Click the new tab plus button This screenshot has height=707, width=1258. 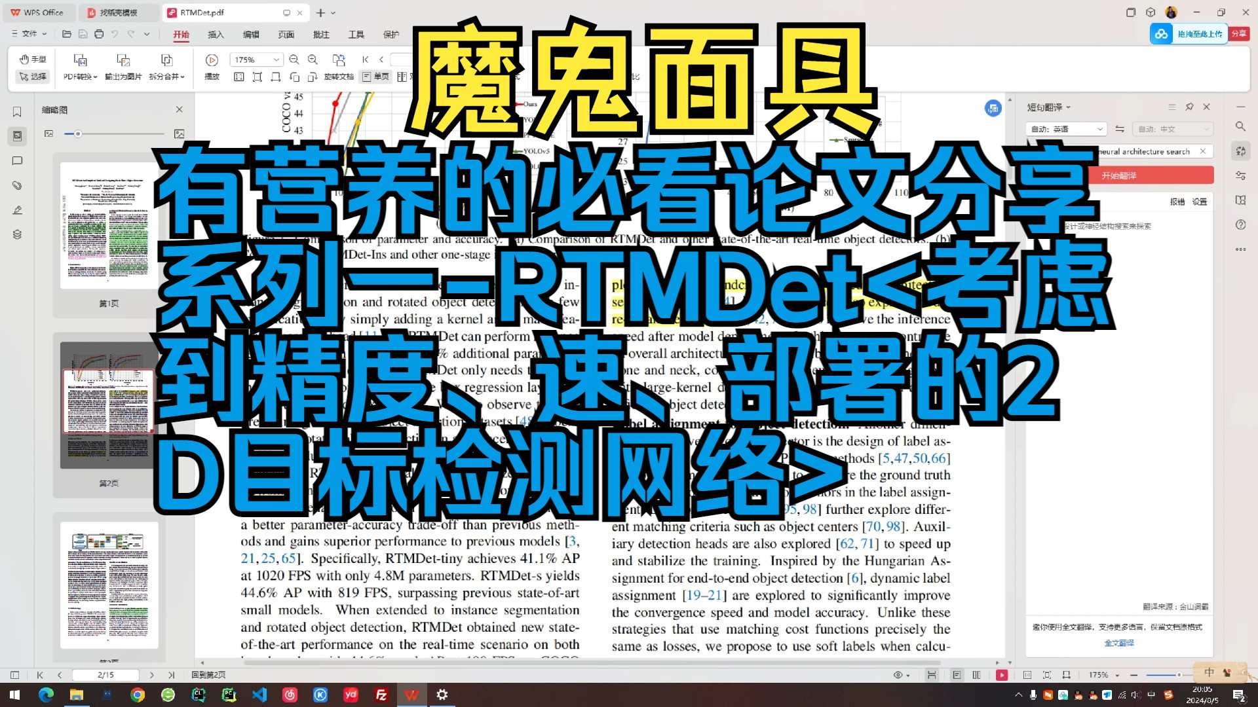[320, 12]
